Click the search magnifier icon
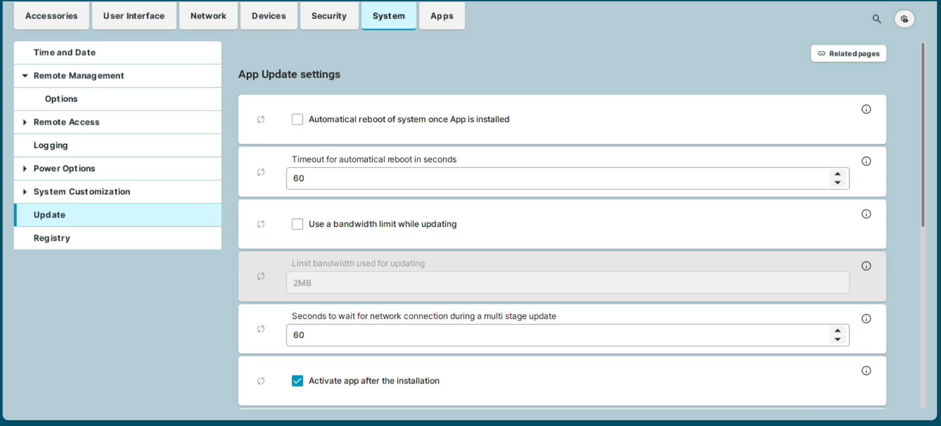This screenshot has width=941, height=426. tap(876, 19)
